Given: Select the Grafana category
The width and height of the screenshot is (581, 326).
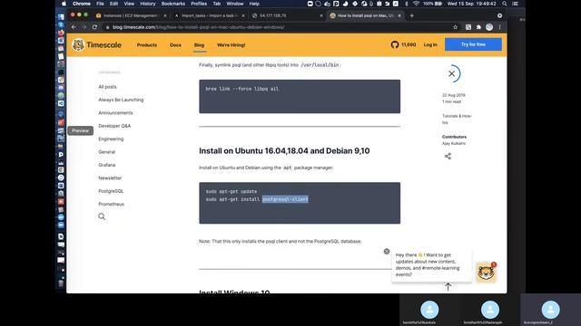Looking at the screenshot, I should (107, 165).
